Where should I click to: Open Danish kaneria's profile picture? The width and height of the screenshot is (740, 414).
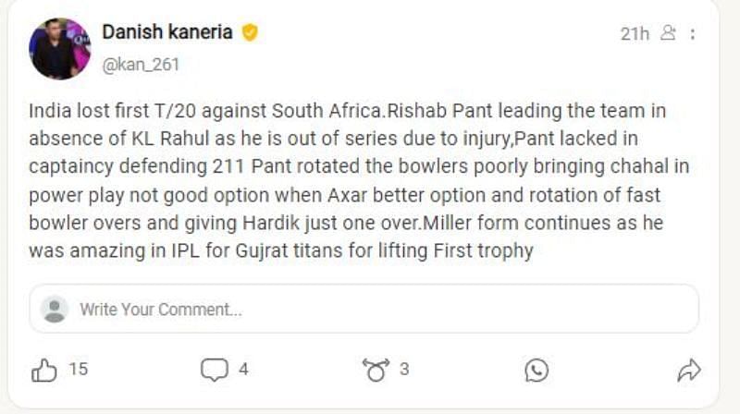(59, 48)
